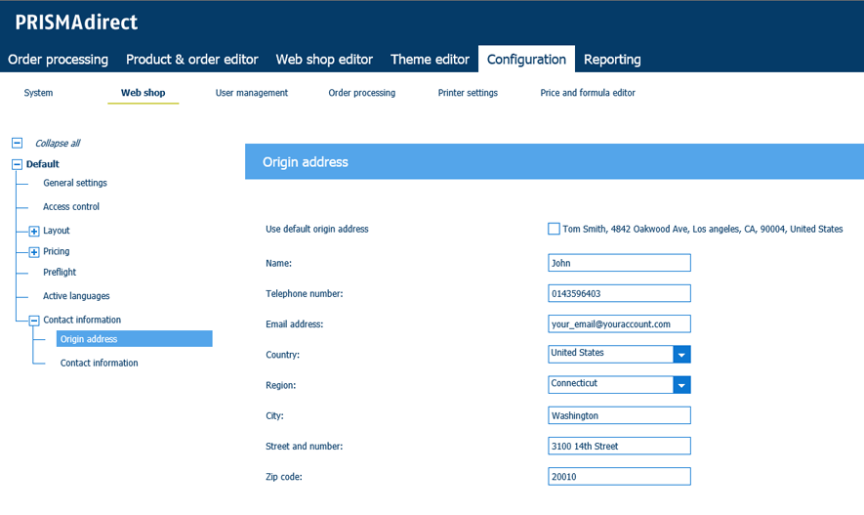The width and height of the screenshot is (864, 515).
Task: Open User management sub-tab
Action: (251, 93)
